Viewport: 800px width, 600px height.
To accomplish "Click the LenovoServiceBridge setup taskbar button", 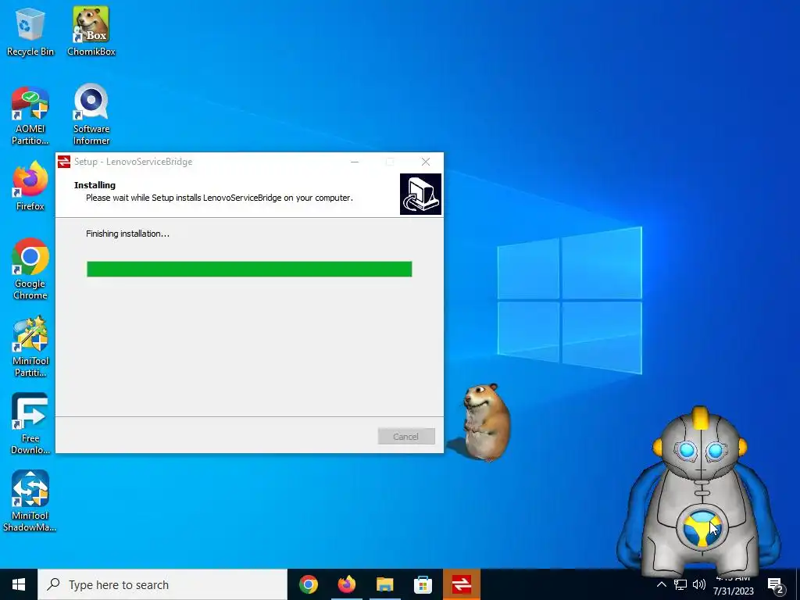I will click(x=461, y=584).
